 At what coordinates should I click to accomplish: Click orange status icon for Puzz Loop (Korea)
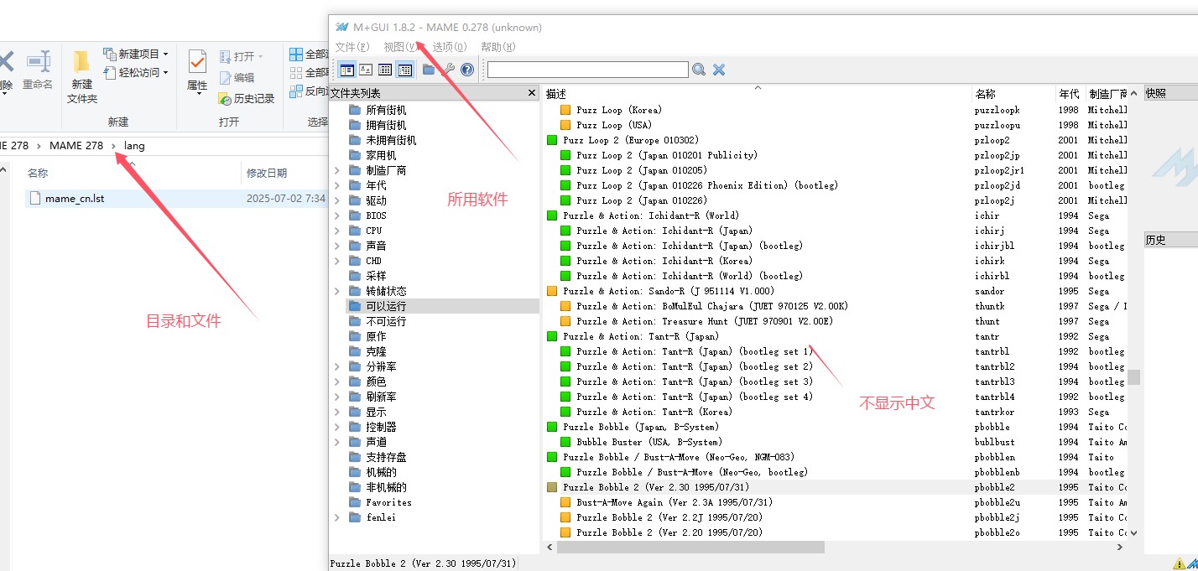[565, 110]
